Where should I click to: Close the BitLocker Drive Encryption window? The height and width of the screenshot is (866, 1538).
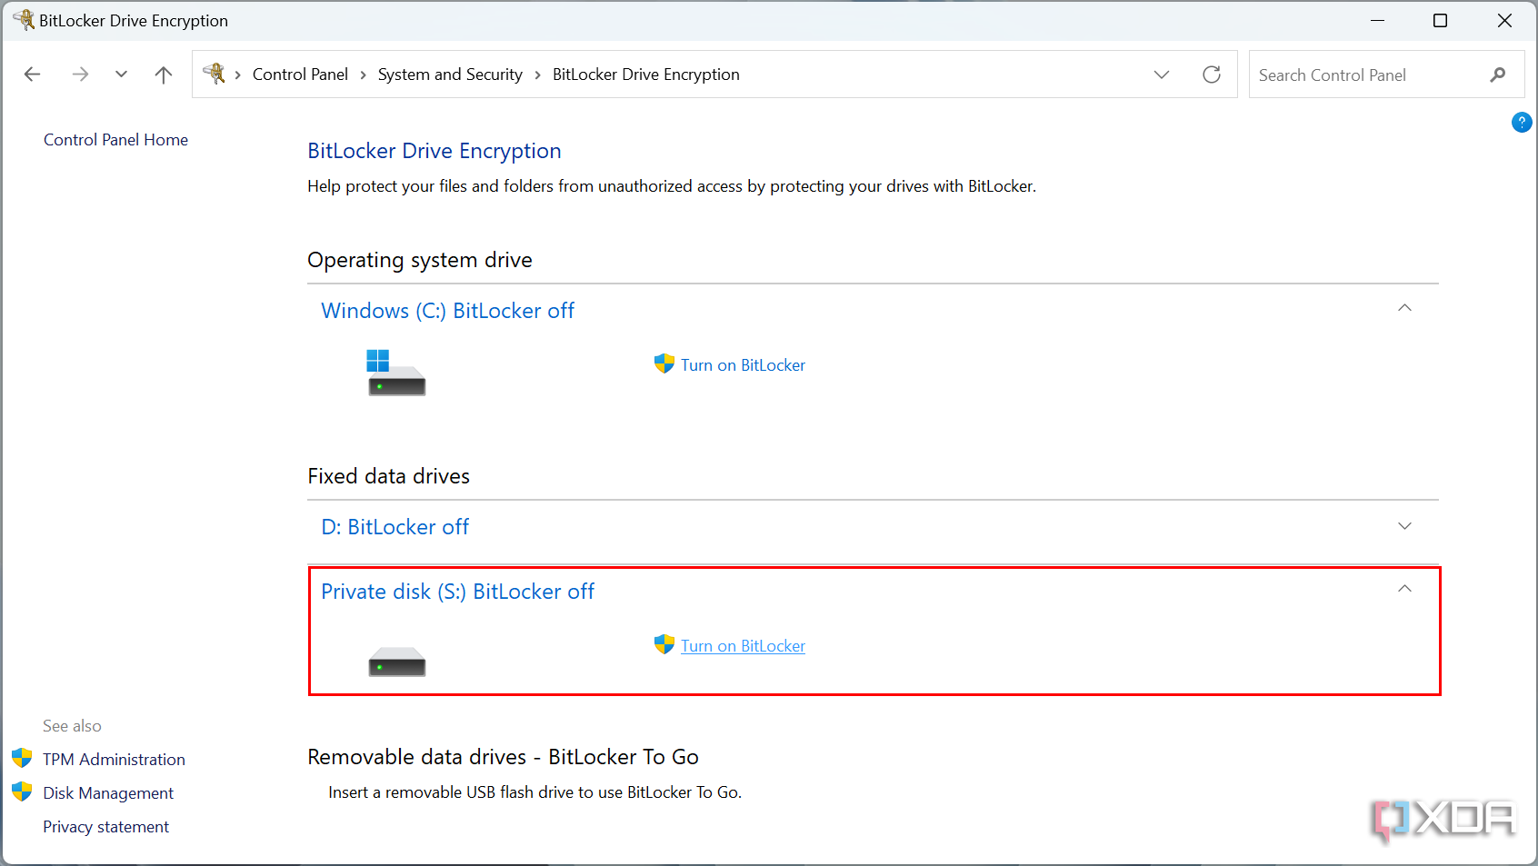point(1504,20)
